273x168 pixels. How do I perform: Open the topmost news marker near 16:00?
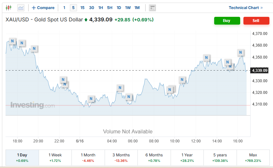point(240,52)
